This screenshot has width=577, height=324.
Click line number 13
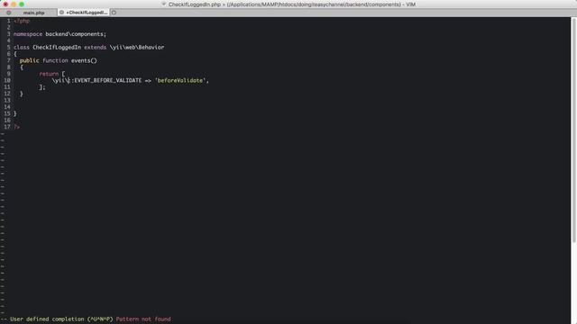click(x=7, y=100)
